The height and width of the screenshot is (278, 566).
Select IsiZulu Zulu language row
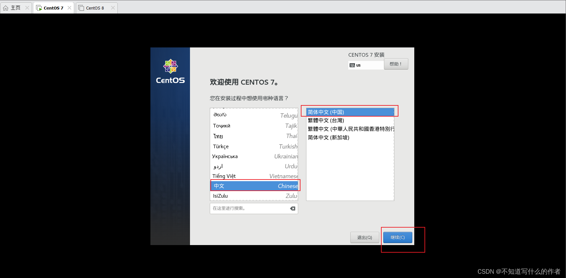[x=254, y=196]
